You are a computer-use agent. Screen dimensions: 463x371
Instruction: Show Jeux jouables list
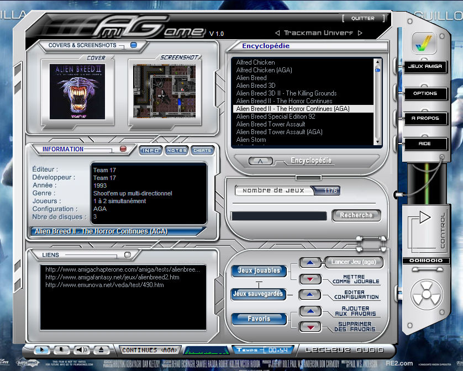pos(259,271)
